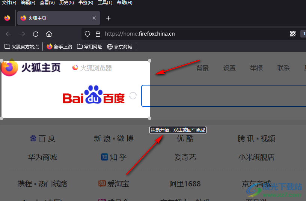This screenshot has height=201, width=306.
Task: Open 京东商城 bookmark in toolbar
Action: point(120,47)
